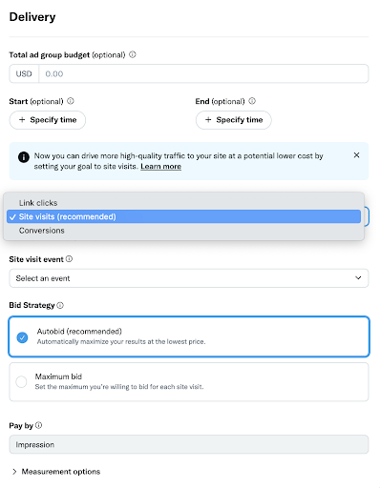Click Specify time button under End

coord(234,120)
